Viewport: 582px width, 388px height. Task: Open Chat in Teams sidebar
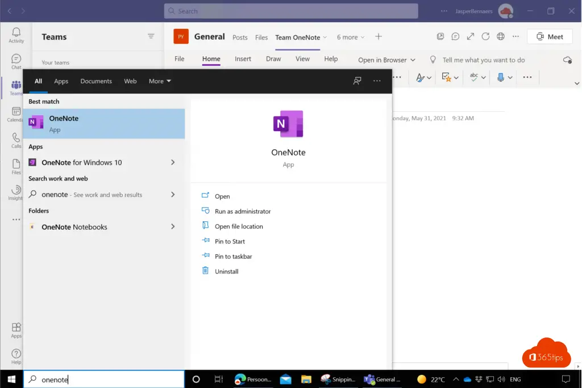point(16,61)
